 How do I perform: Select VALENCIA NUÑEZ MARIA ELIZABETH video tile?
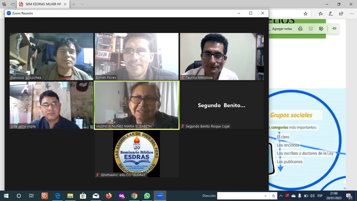[137, 105]
